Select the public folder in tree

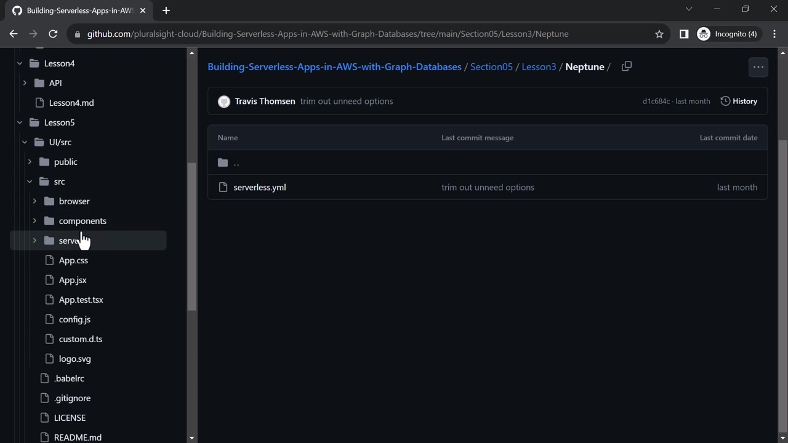65,162
